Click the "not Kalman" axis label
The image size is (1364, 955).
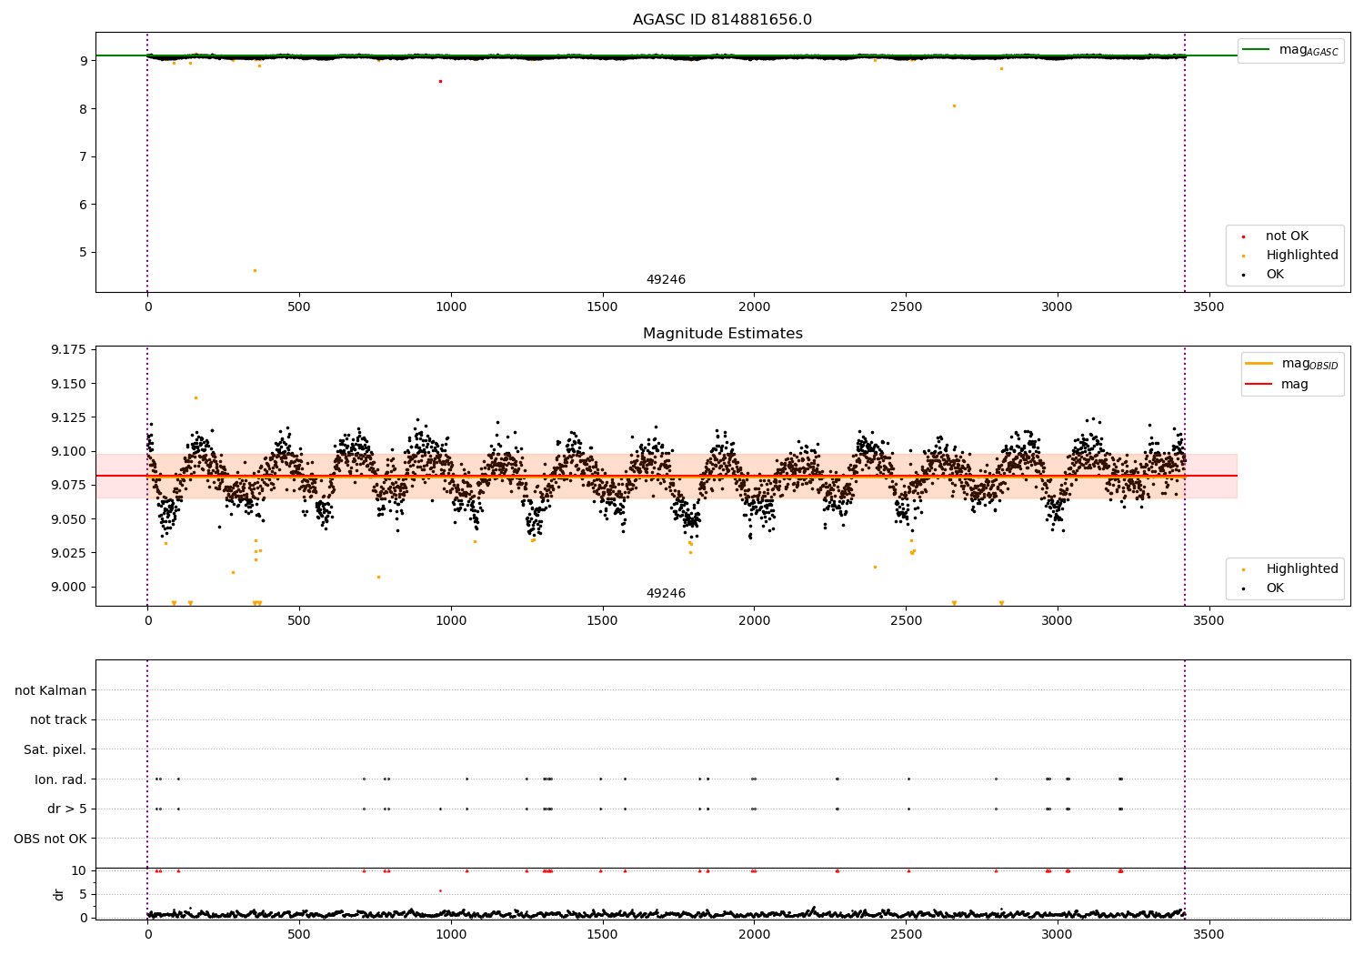pyautogui.click(x=51, y=690)
